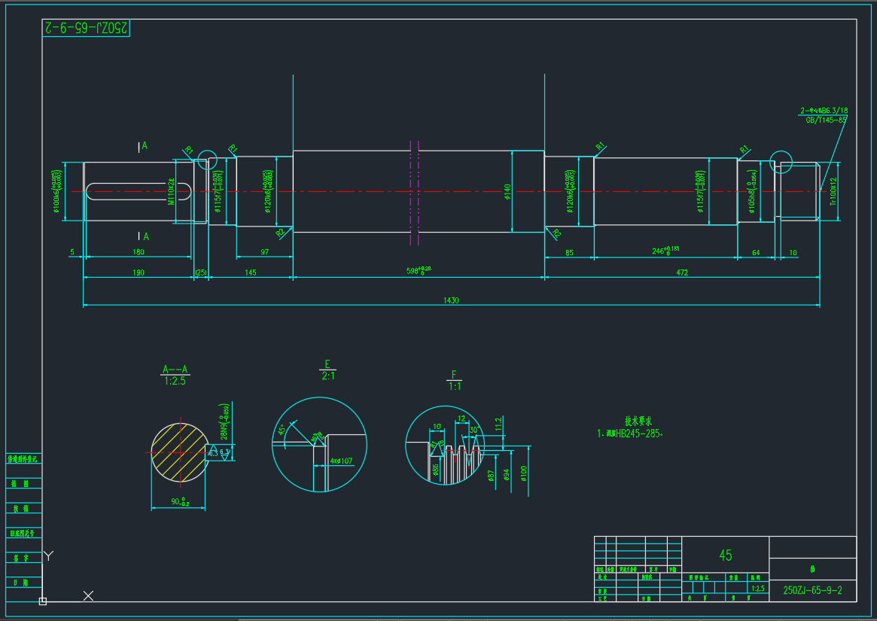
Task: Select the magenta break lines at shaft center
Action: click(x=414, y=192)
